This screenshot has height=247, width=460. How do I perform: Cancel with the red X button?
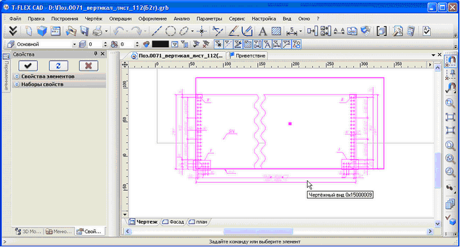point(88,66)
